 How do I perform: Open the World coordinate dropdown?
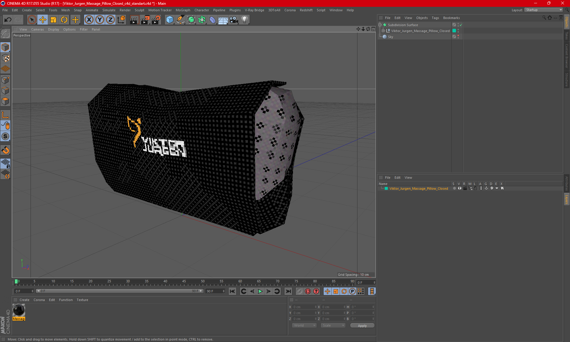click(x=304, y=325)
